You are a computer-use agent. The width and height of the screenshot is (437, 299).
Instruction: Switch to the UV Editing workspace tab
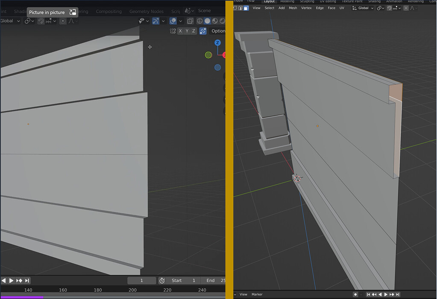coord(328,1)
